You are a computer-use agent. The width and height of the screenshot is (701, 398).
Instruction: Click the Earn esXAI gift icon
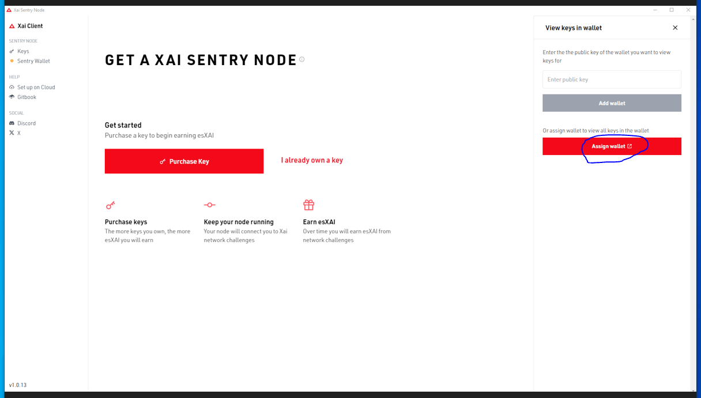tap(308, 205)
